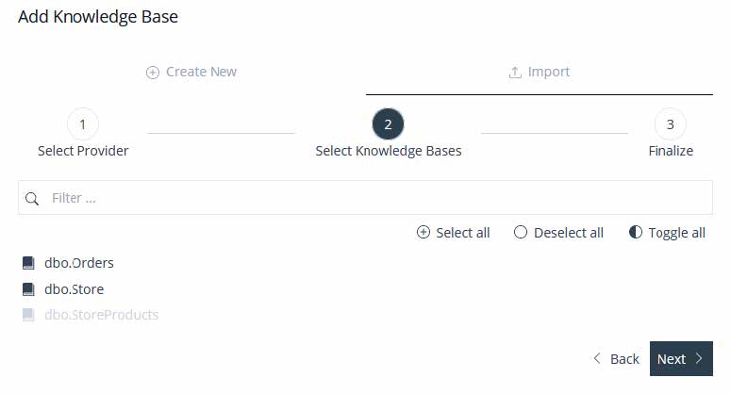
Task: Click the magnifier icon in filter box
Action: click(32, 198)
